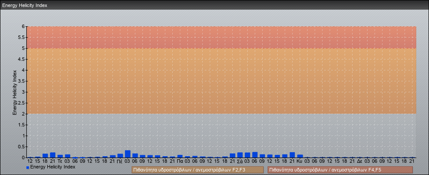The image size is (429, 175).
Task: Select the F4,F5 probability legend box
Action: (340, 170)
